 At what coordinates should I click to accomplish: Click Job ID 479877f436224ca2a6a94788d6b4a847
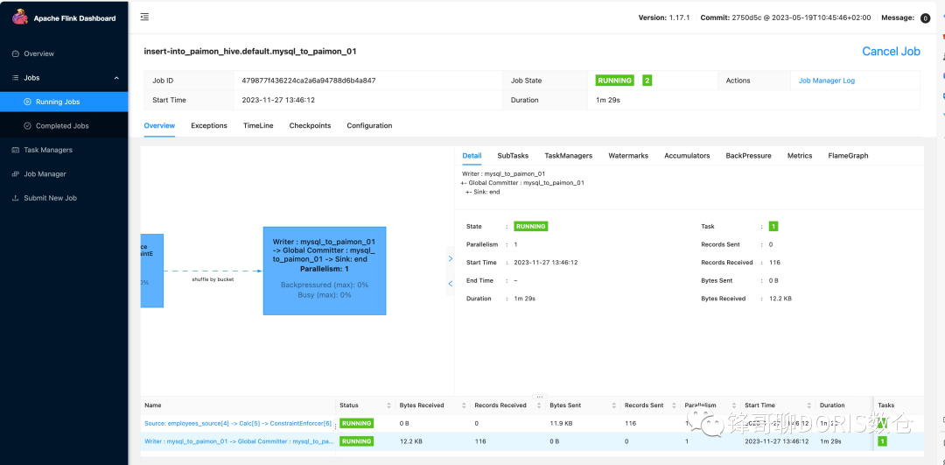click(x=309, y=81)
